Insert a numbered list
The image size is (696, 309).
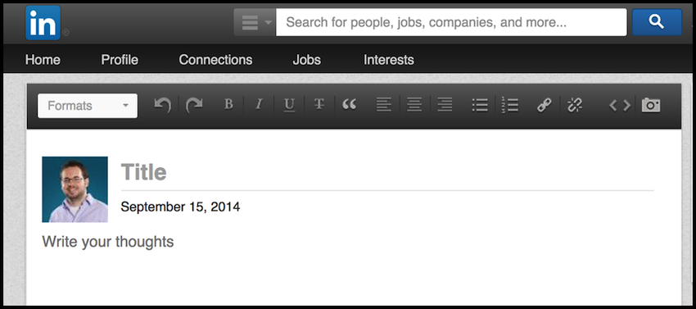510,106
